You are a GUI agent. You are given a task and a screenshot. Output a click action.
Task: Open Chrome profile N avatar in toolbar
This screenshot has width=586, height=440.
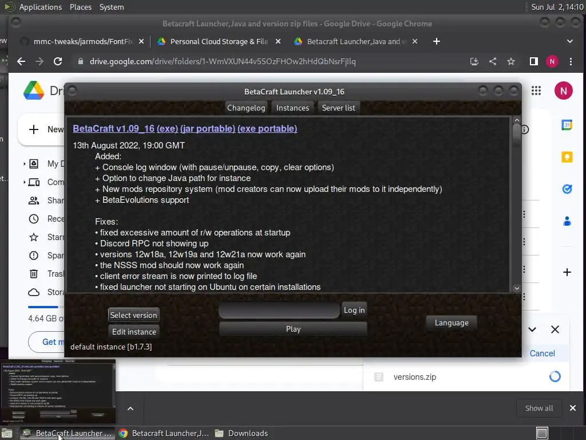(x=552, y=61)
